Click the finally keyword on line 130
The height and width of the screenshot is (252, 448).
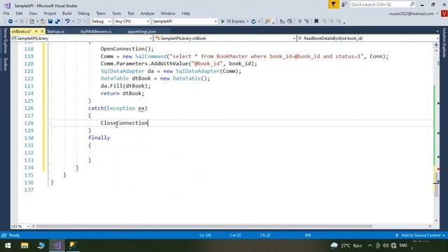point(99,138)
